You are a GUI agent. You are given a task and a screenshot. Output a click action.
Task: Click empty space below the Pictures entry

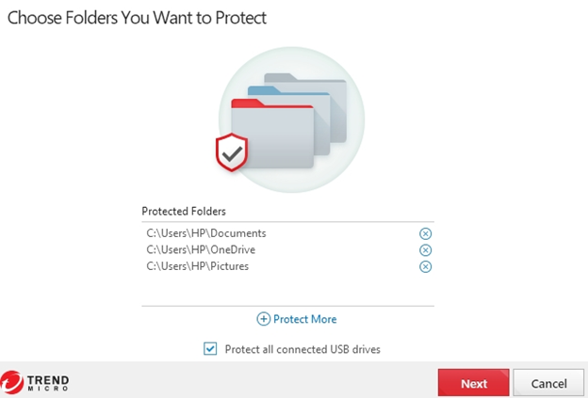287,290
